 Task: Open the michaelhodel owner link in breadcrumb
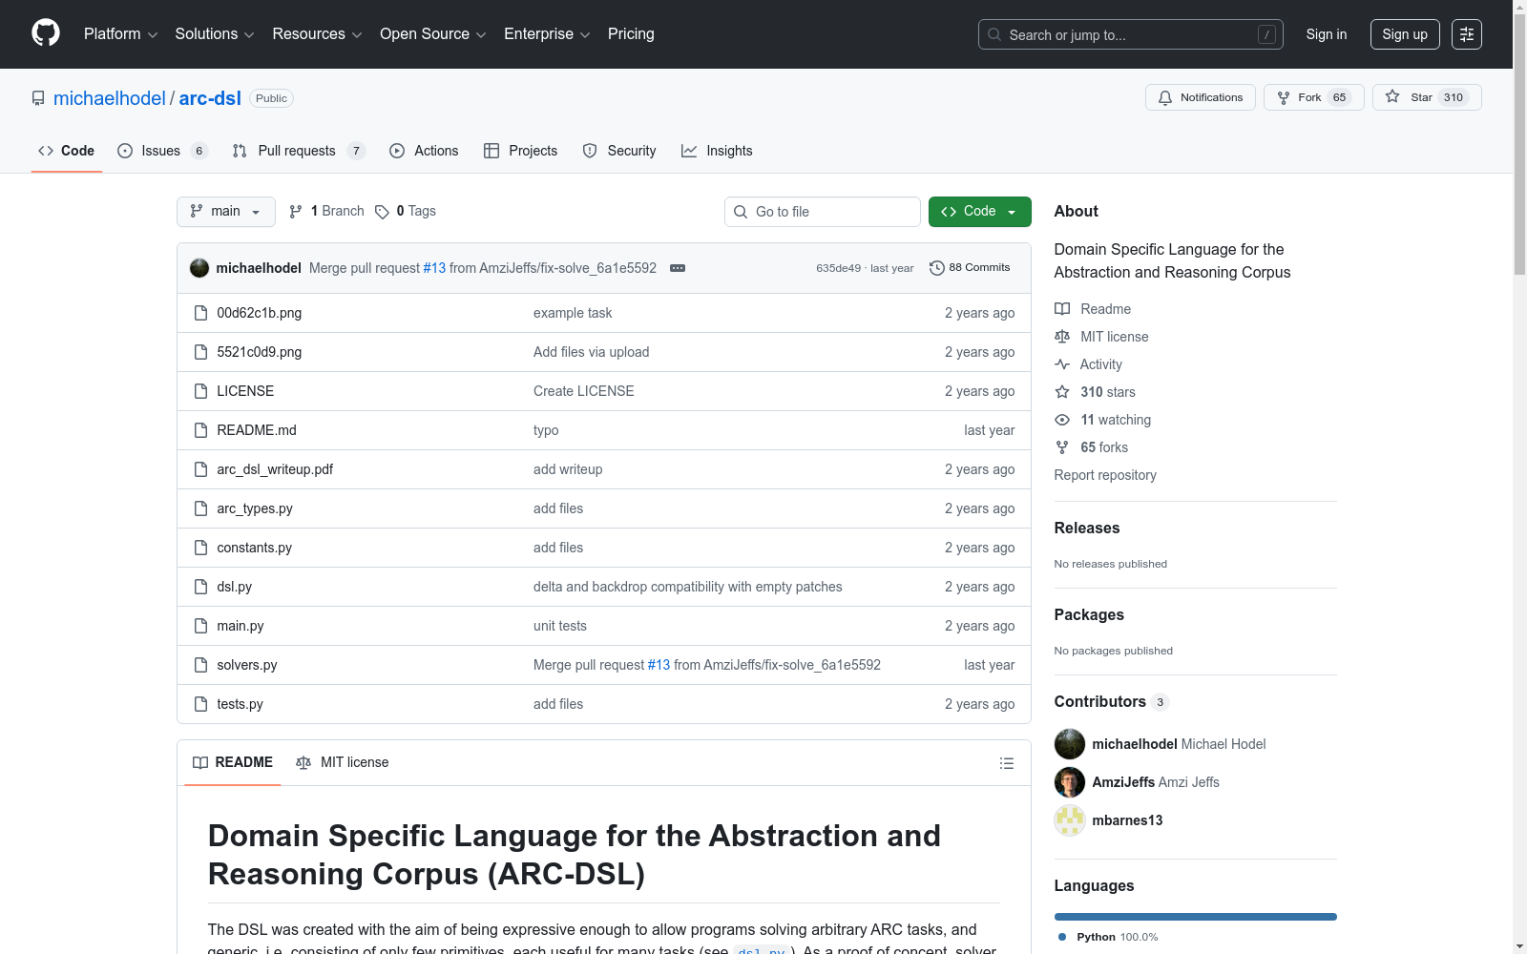pos(110,98)
